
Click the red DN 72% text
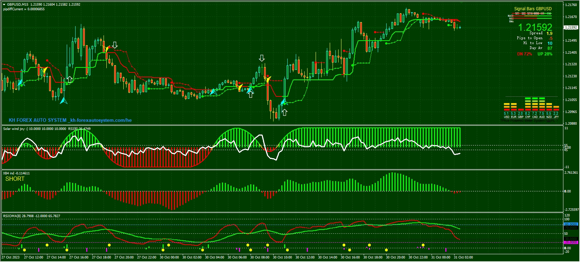pos(525,54)
